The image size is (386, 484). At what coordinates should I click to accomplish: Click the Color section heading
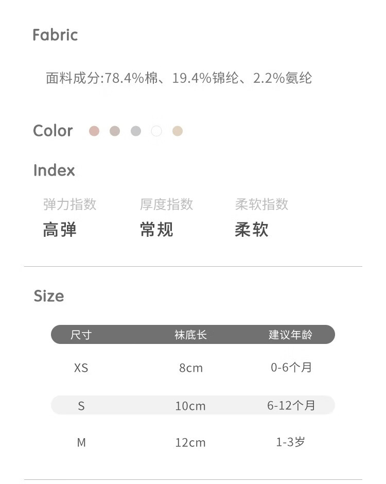tap(53, 131)
